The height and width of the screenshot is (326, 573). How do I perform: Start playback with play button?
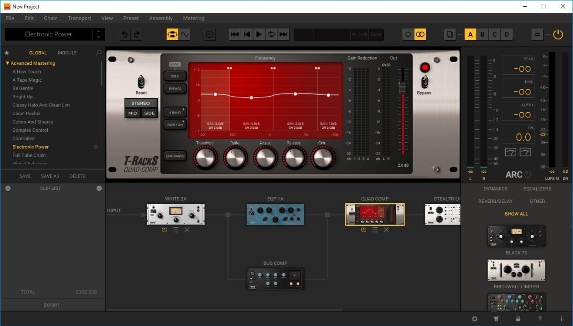(259, 34)
